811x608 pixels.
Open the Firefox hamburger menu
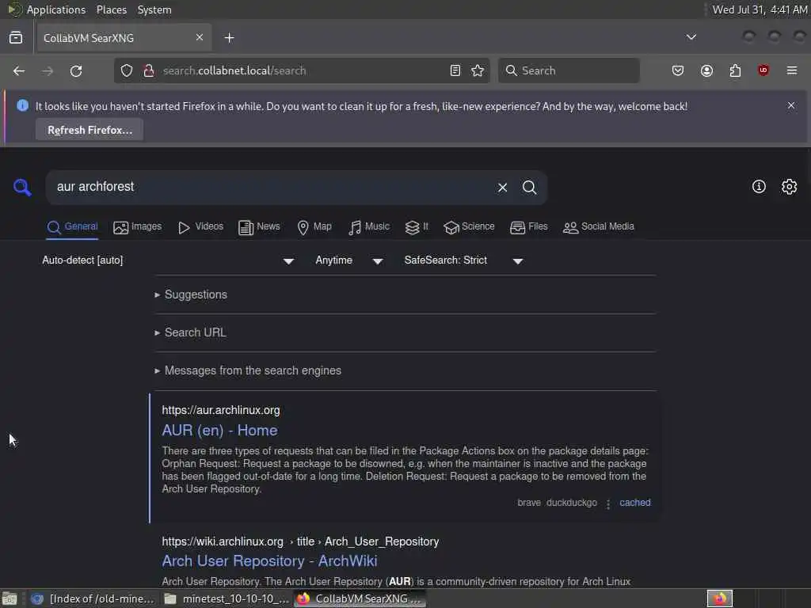click(x=792, y=70)
